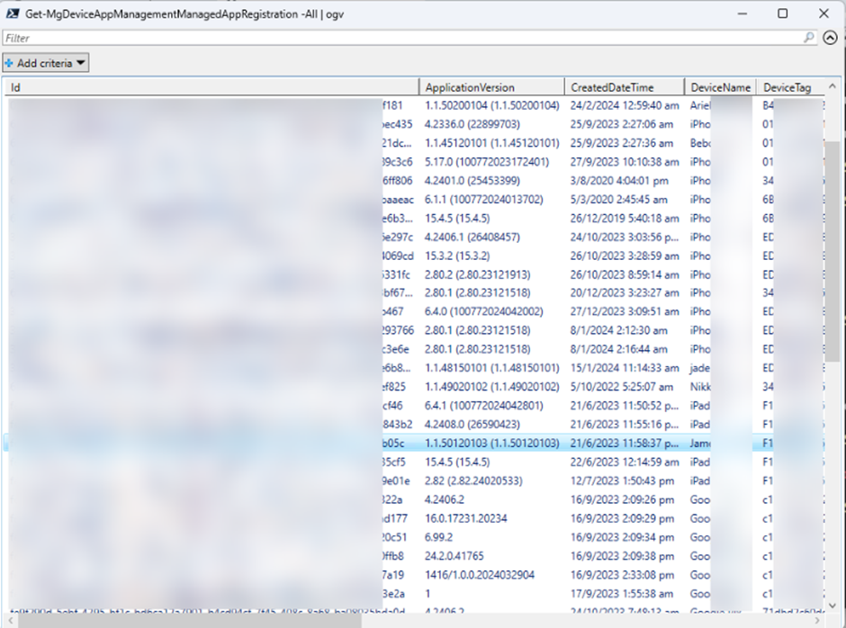Select date 12/7/2023 1:50:43 pm

point(622,480)
